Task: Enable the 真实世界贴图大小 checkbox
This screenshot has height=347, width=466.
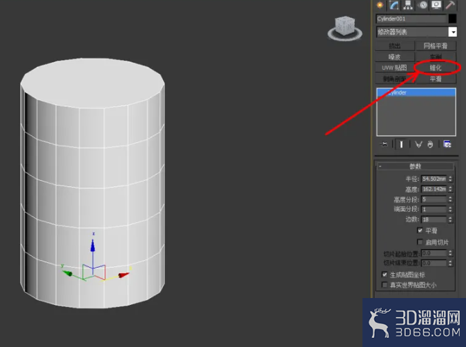Action: point(385,285)
